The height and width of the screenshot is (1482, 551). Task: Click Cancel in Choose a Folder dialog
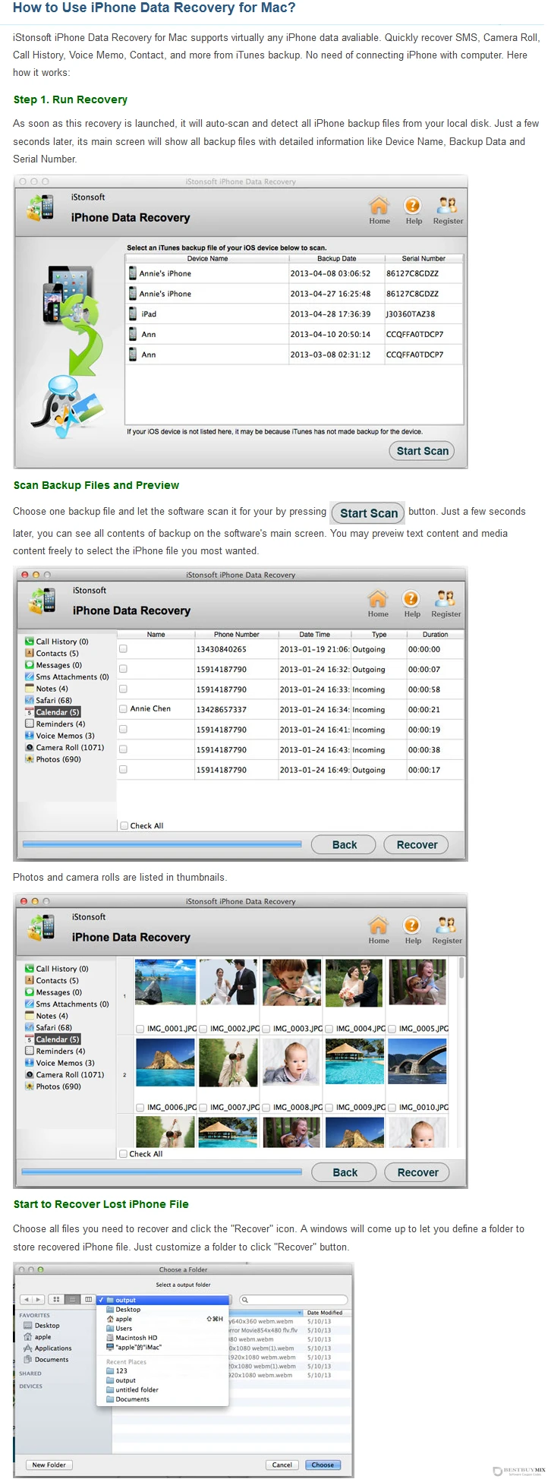[x=282, y=1465]
